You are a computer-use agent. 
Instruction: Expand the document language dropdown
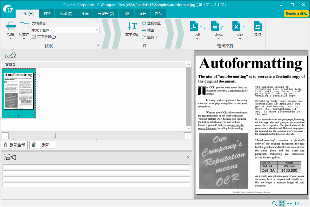point(97,30)
